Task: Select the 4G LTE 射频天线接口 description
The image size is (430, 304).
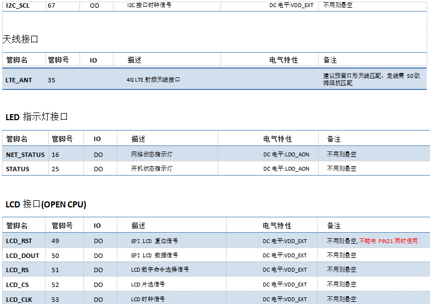Action: click(x=153, y=80)
